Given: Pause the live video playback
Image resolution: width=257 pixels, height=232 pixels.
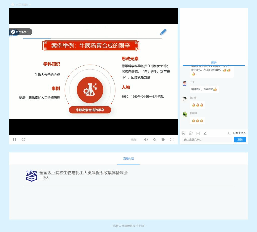Looking at the screenshot, I should click(14, 140).
